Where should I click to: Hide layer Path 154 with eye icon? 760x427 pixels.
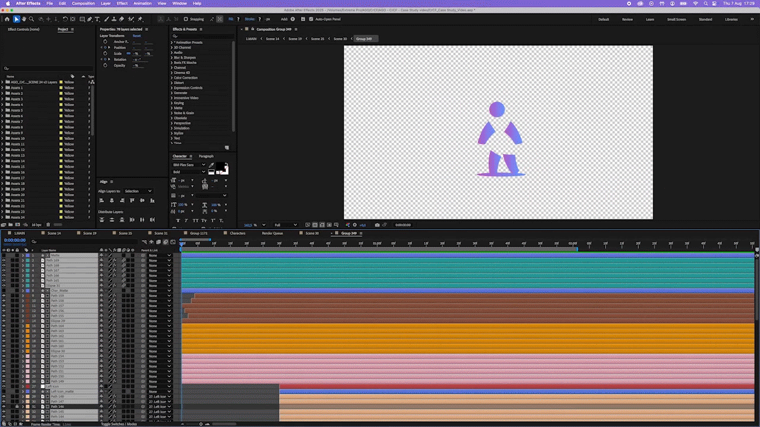(x=4, y=356)
